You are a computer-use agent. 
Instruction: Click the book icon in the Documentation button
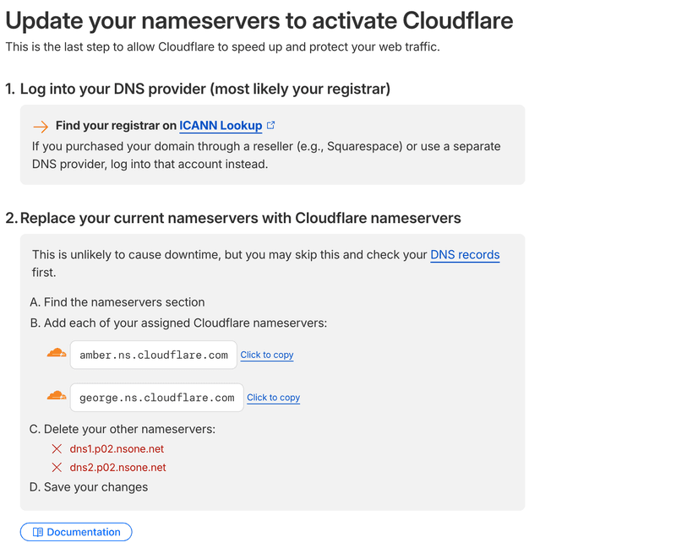(38, 532)
